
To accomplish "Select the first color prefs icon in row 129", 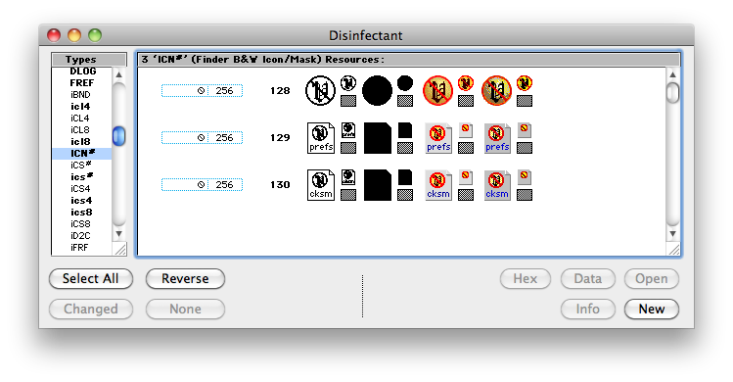I will tap(438, 138).
